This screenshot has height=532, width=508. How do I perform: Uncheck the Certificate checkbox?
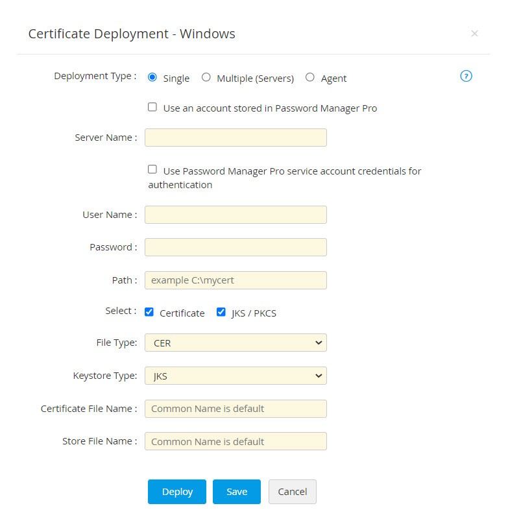point(149,312)
